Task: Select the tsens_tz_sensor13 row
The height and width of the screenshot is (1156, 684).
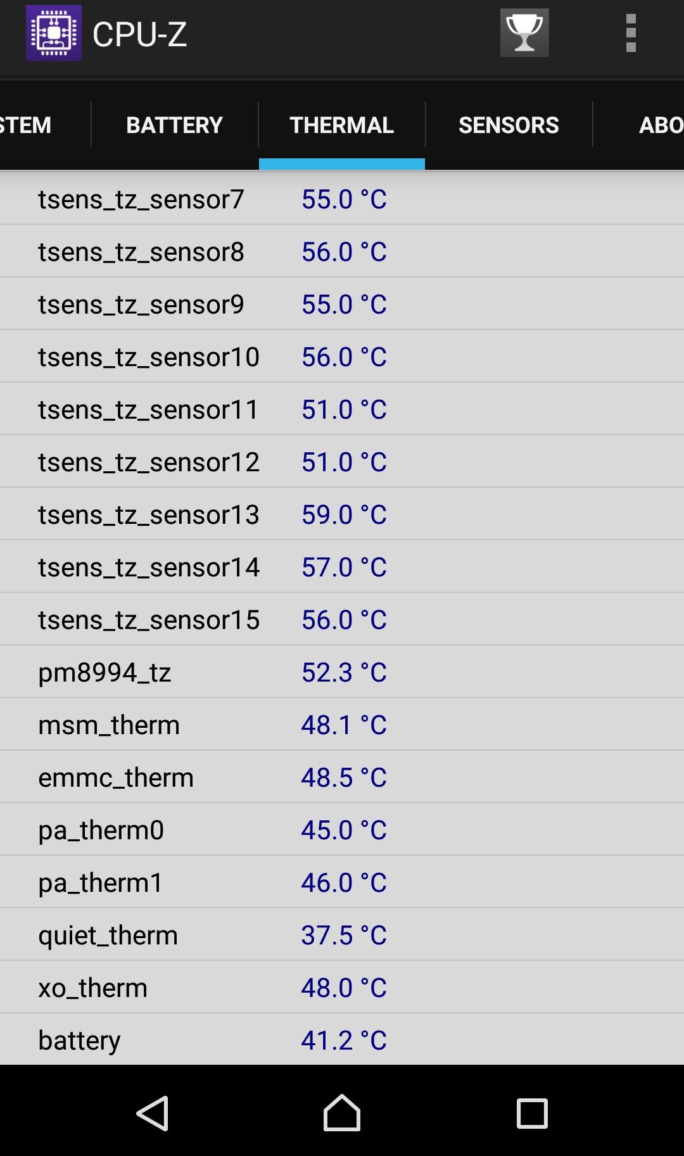Action: coord(342,514)
